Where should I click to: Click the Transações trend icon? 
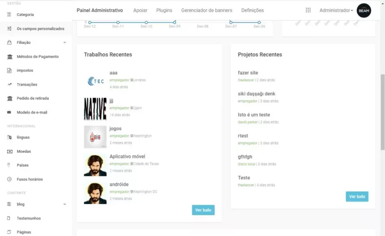point(9,84)
